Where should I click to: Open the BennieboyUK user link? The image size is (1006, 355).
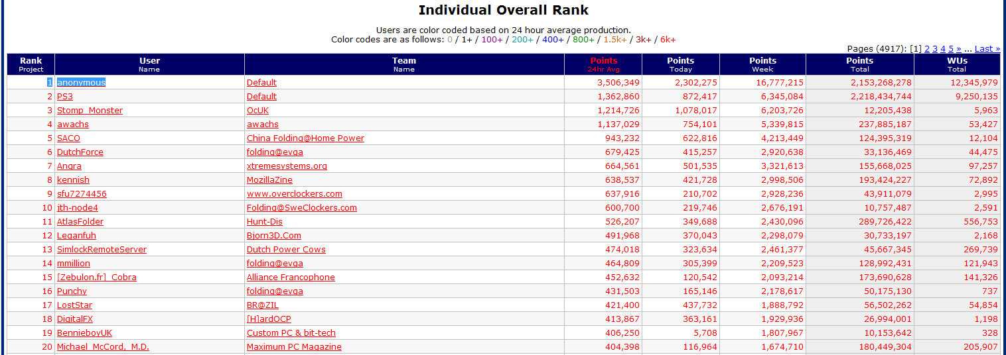(x=85, y=333)
